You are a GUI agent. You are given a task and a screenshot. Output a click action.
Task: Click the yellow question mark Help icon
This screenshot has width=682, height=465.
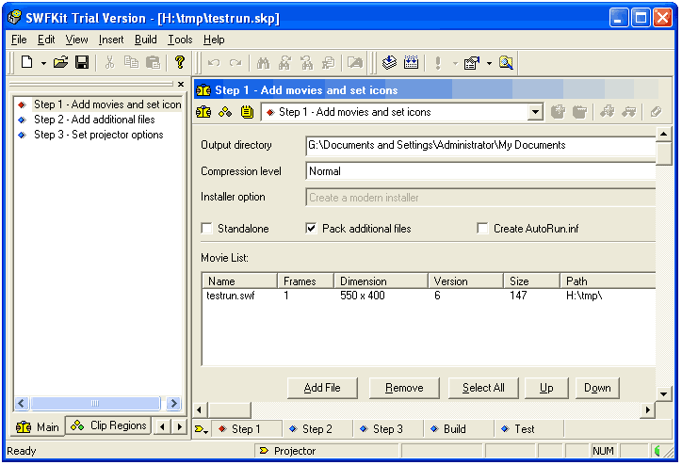179,62
